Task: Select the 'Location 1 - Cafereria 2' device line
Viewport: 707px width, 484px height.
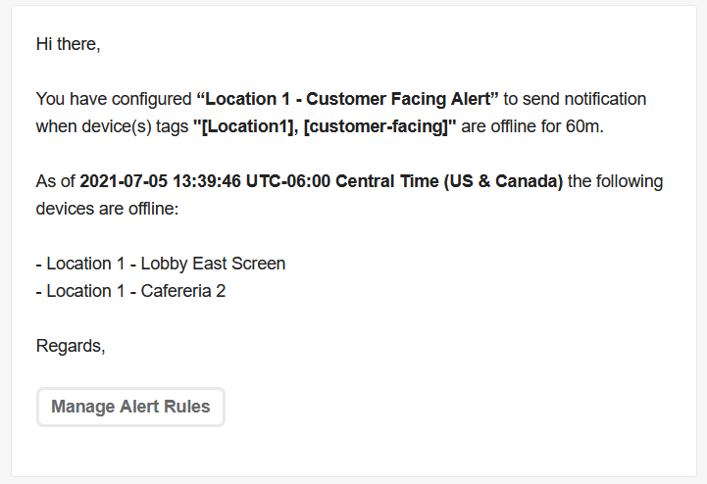Action: (x=130, y=291)
